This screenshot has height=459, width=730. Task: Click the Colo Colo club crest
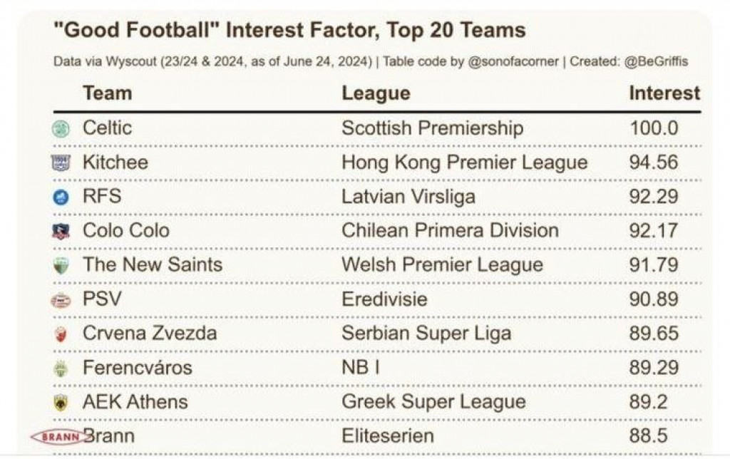click(61, 231)
